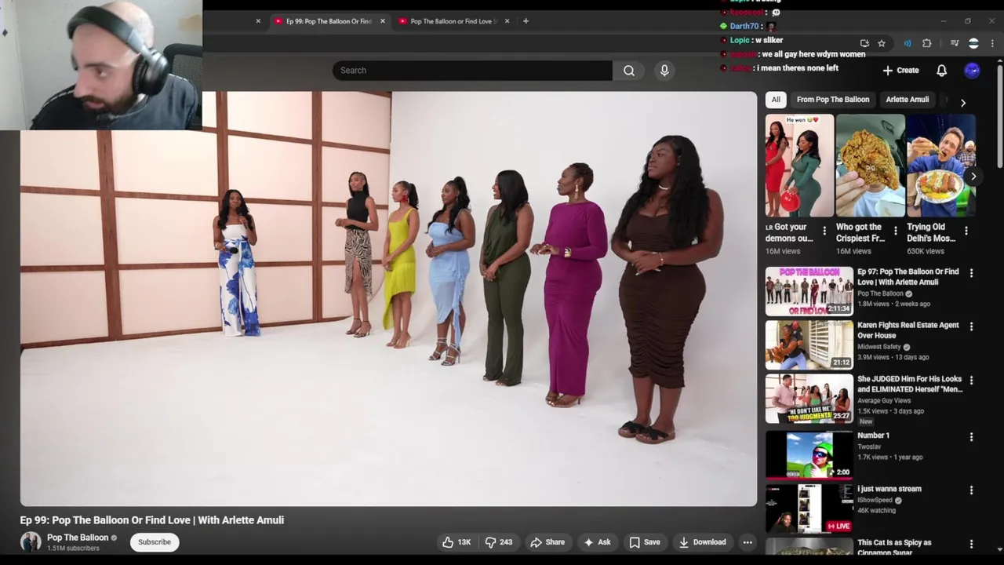Image resolution: width=1004 pixels, height=565 pixels.
Task: Click the IShowSpeed channel name
Action: (875, 500)
